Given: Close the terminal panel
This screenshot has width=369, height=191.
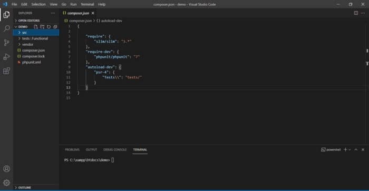Looking at the screenshot, I should tap(363, 149).
